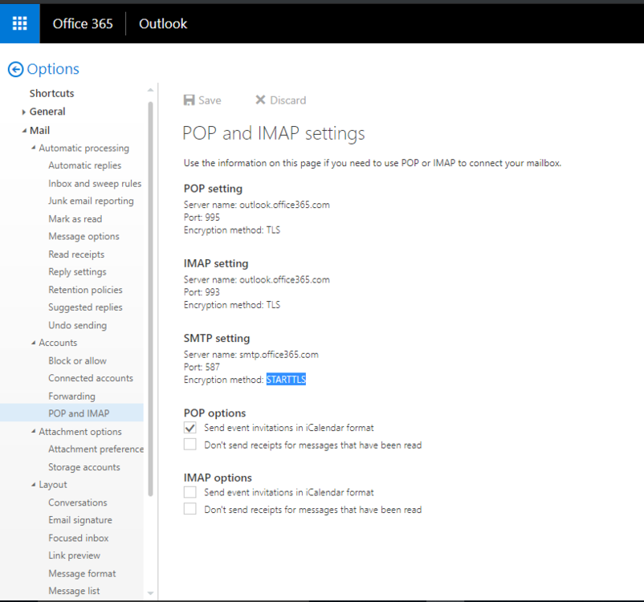Viewport: 644px width, 602px height.
Task: Click the Save floppy disk icon
Action: tap(190, 100)
